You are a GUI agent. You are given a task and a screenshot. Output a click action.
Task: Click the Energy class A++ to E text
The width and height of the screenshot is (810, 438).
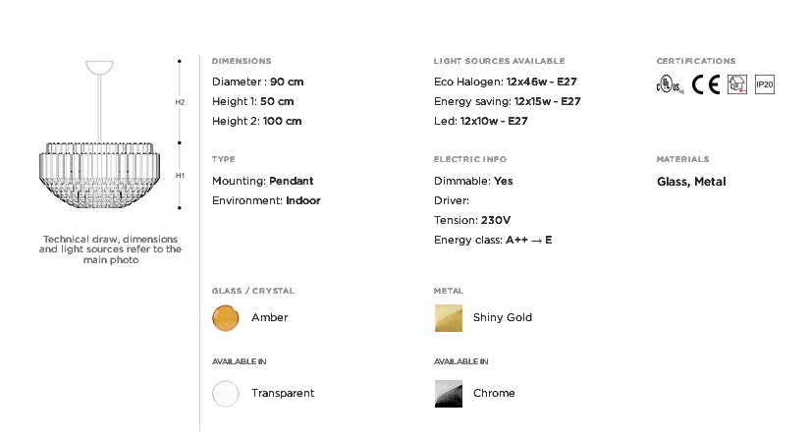[493, 240]
